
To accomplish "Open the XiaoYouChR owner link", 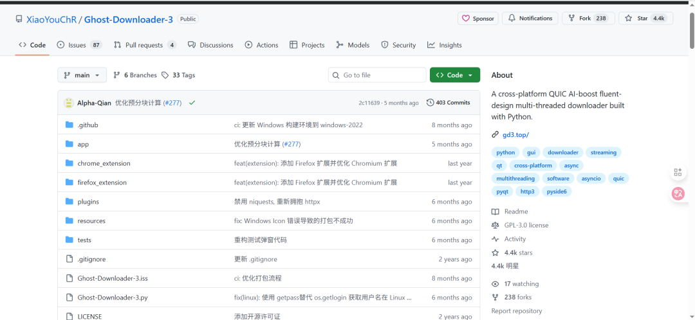I will [x=51, y=19].
